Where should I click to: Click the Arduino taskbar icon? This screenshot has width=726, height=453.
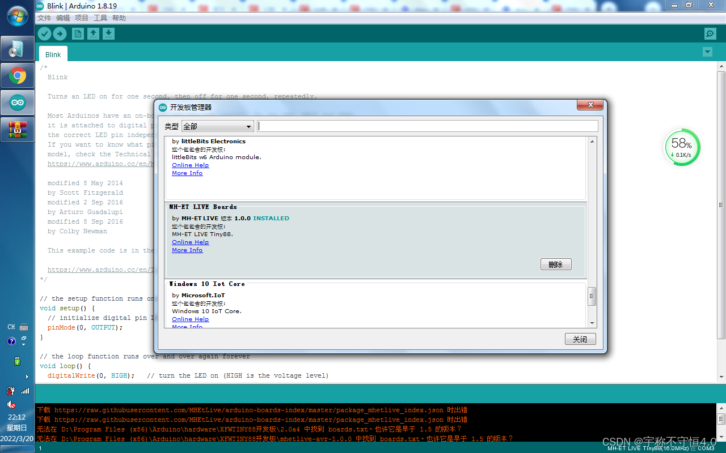point(18,102)
